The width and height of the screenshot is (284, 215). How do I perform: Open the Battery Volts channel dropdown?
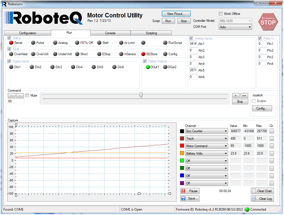point(206,153)
